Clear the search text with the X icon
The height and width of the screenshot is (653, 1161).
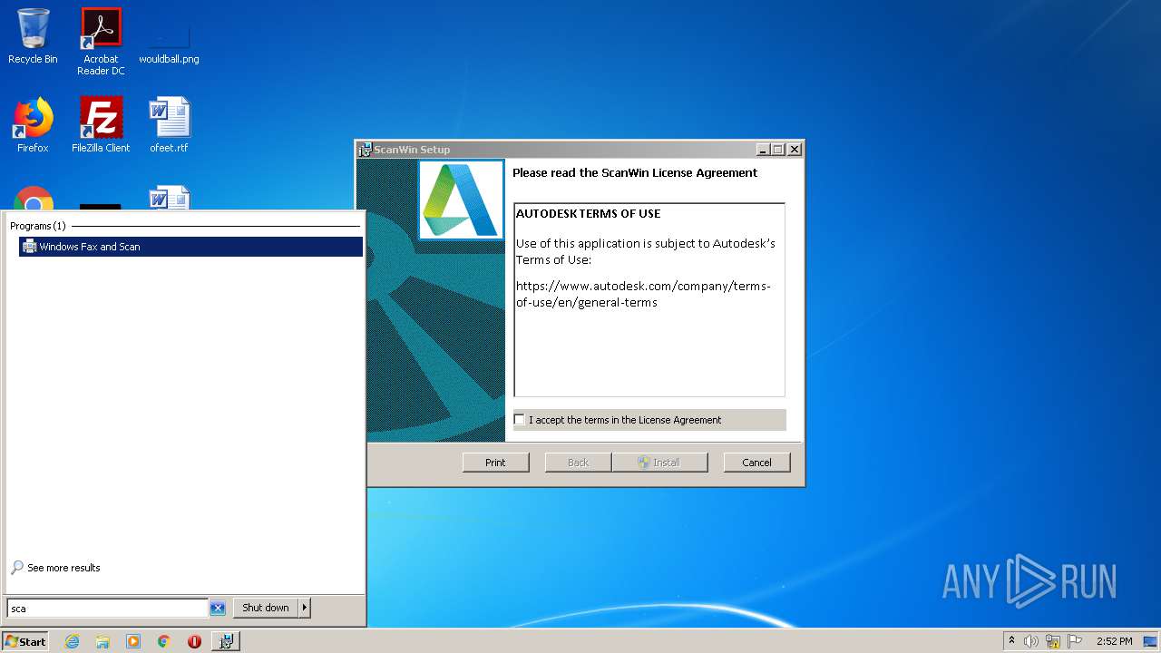218,609
